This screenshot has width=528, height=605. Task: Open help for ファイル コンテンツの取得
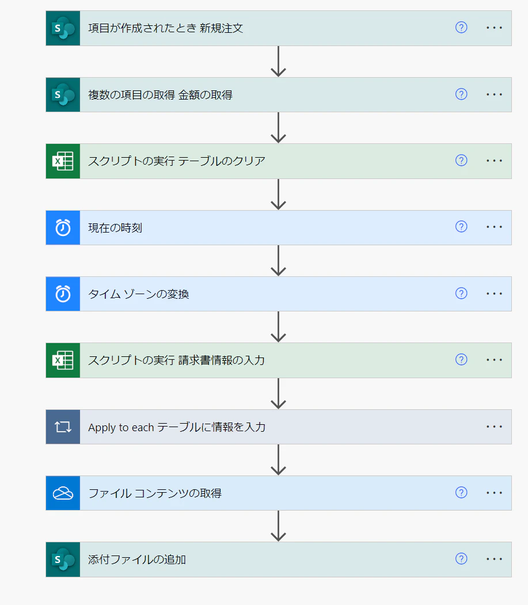click(461, 492)
